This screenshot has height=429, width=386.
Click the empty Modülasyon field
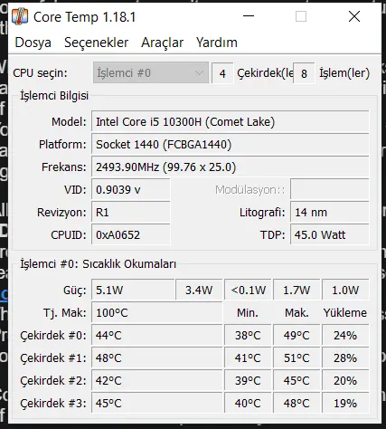tap(330, 190)
